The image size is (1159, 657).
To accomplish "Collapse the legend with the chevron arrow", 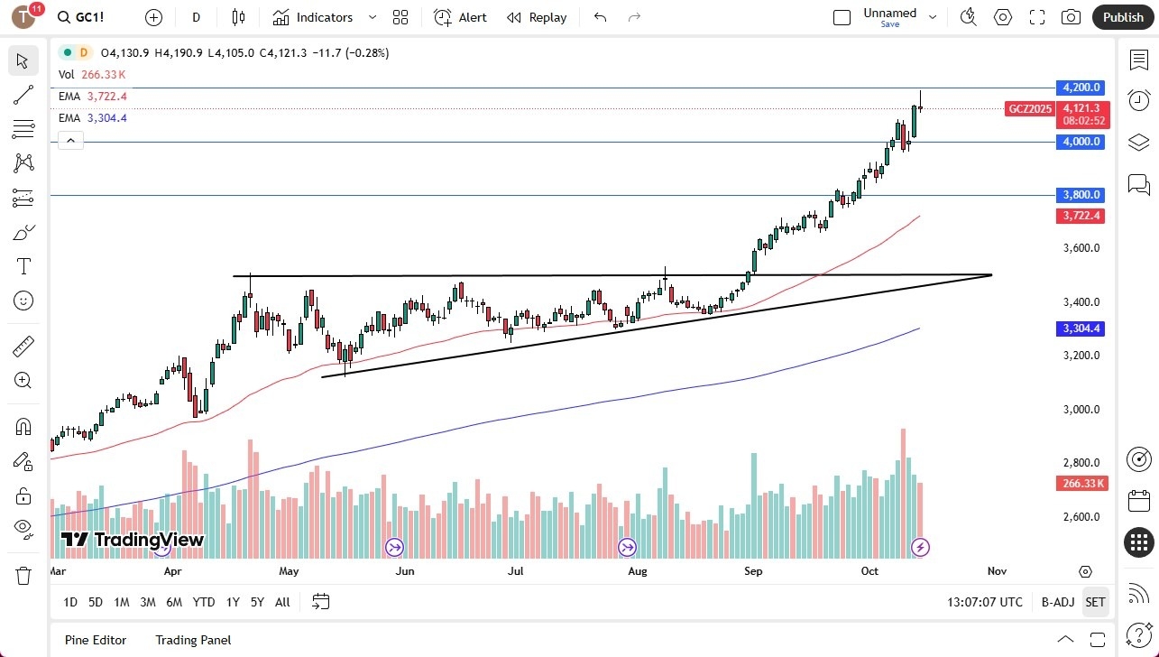I will pos(70,140).
